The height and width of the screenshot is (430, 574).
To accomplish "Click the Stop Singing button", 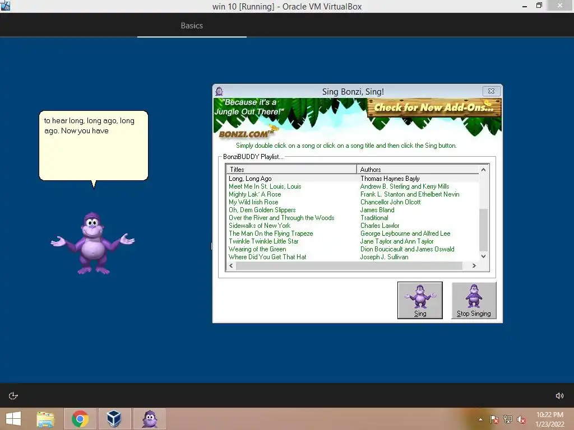I will pos(474,300).
